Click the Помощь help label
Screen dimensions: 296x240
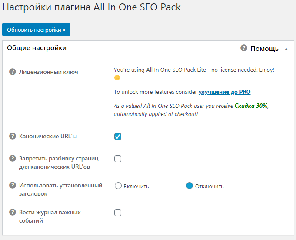(264, 48)
